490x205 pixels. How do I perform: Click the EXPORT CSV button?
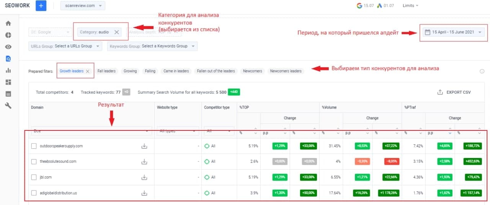(454, 92)
